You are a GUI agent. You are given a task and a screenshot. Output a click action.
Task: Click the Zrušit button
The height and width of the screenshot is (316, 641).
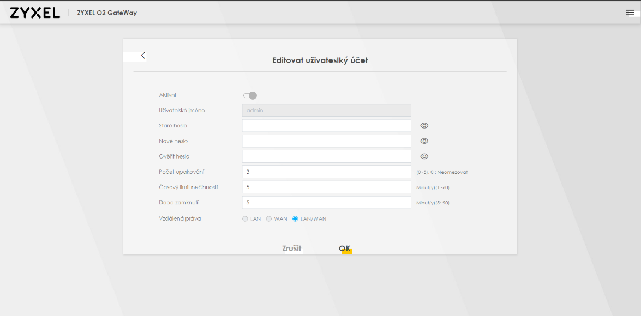[x=292, y=248]
